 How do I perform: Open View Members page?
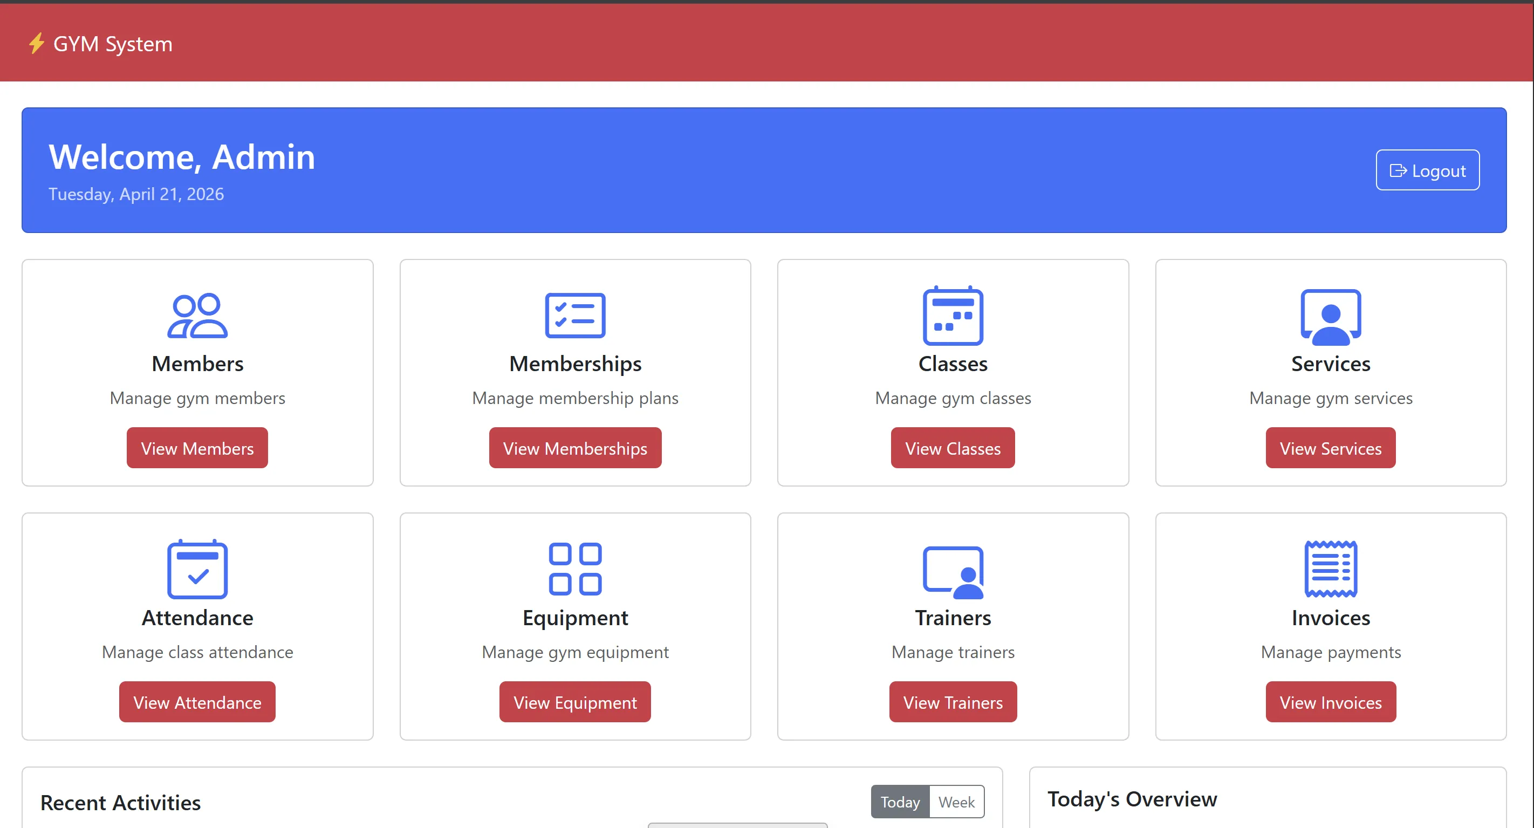197,448
